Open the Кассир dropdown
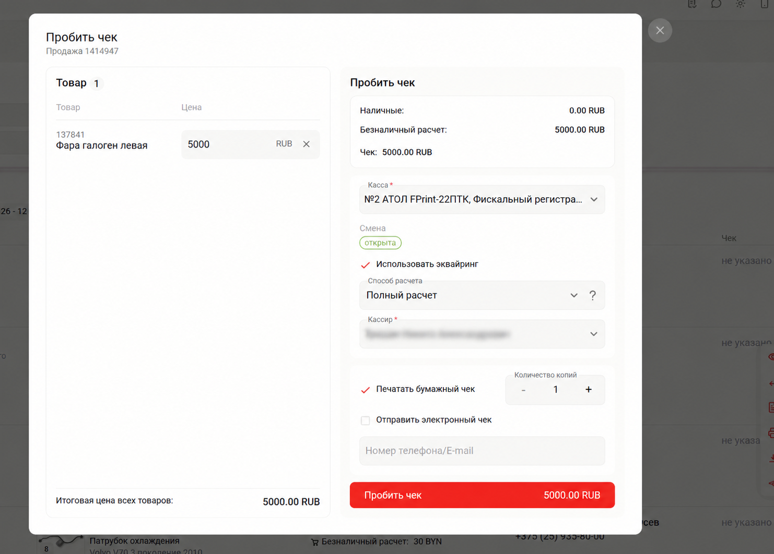The image size is (774, 554). (x=482, y=334)
